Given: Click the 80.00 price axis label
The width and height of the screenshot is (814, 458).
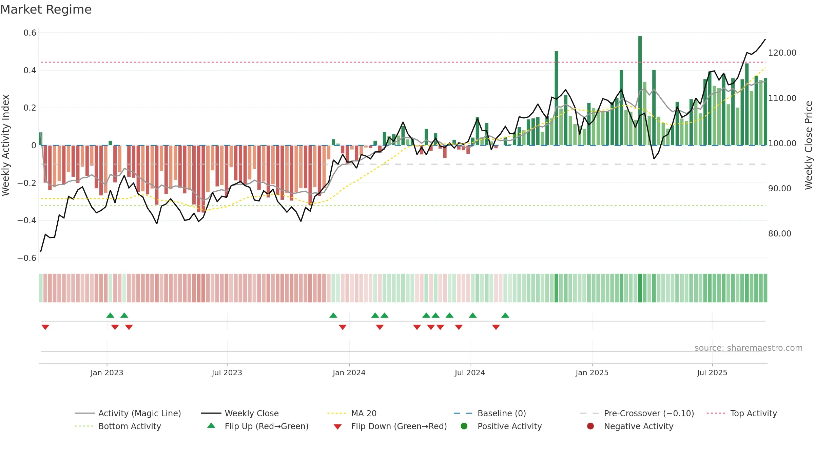Looking at the screenshot, I should [779, 234].
